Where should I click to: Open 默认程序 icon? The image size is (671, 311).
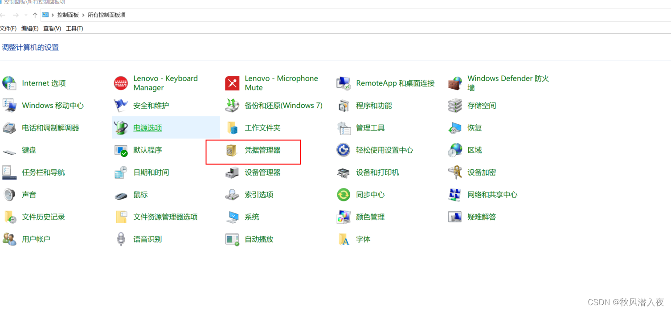(121, 150)
